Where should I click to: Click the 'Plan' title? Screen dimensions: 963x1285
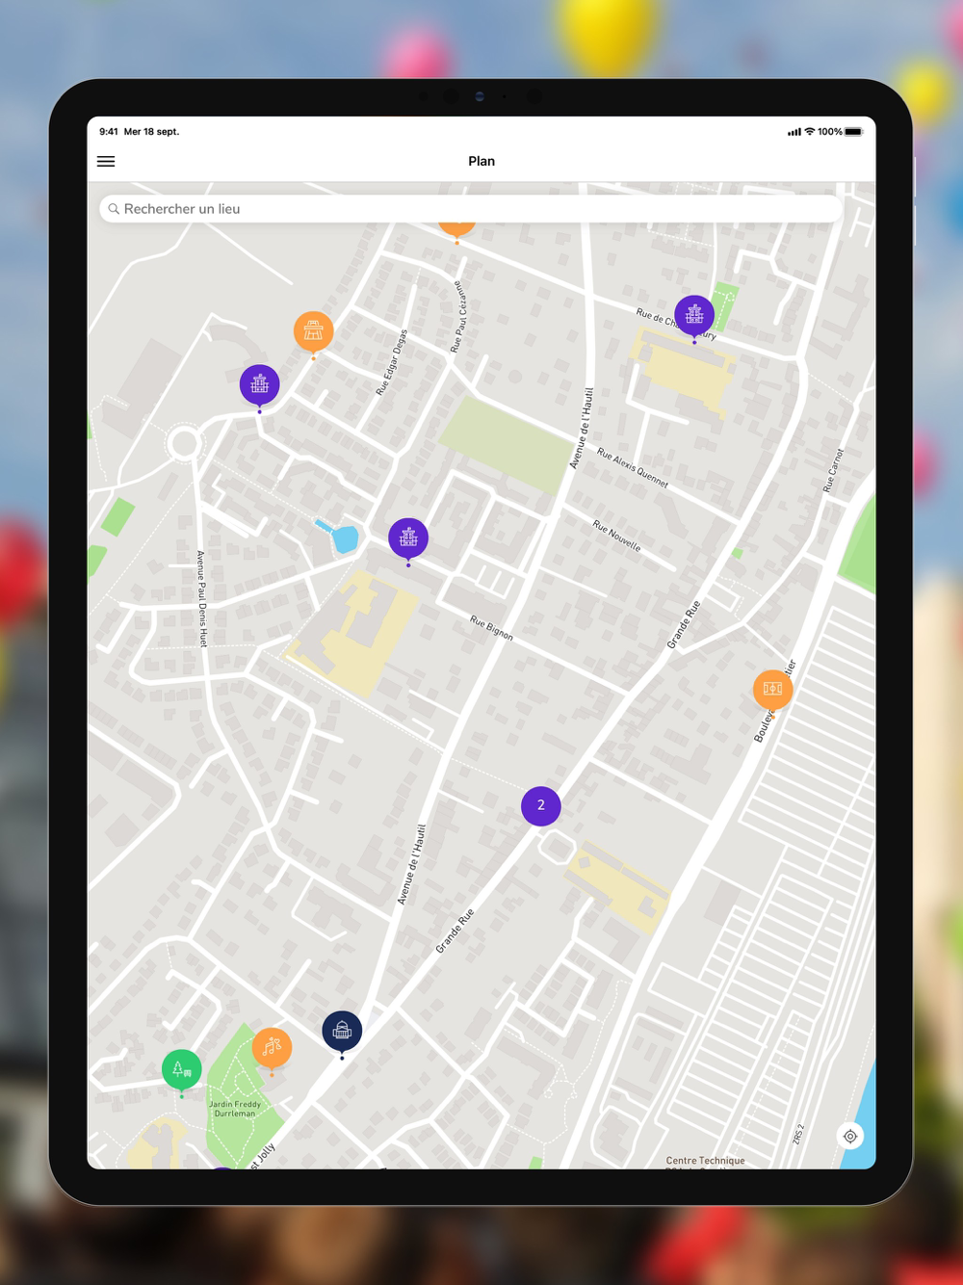pyautogui.click(x=481, y=161)
